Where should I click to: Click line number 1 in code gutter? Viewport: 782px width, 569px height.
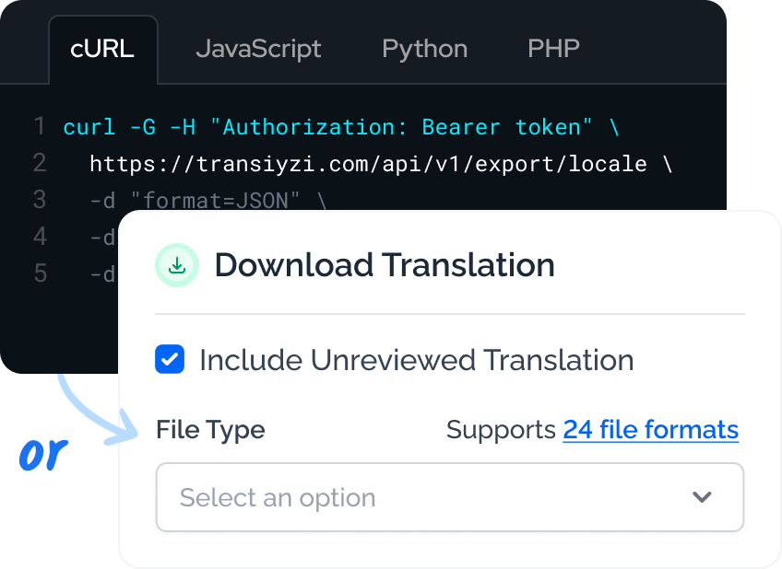pyautogui.click(x=39, y=127)
